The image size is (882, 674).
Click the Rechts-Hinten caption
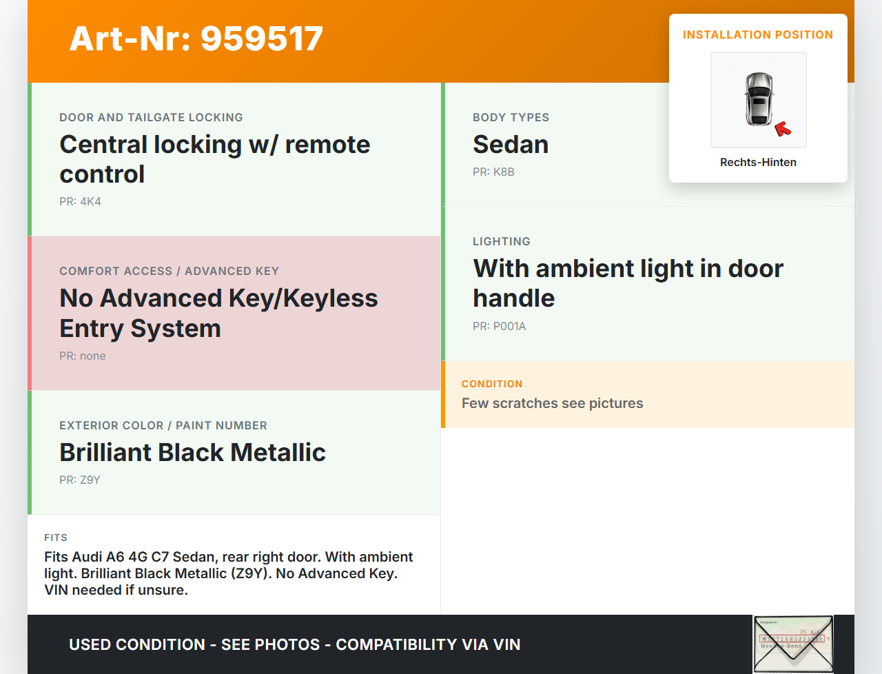click(758, 162)
